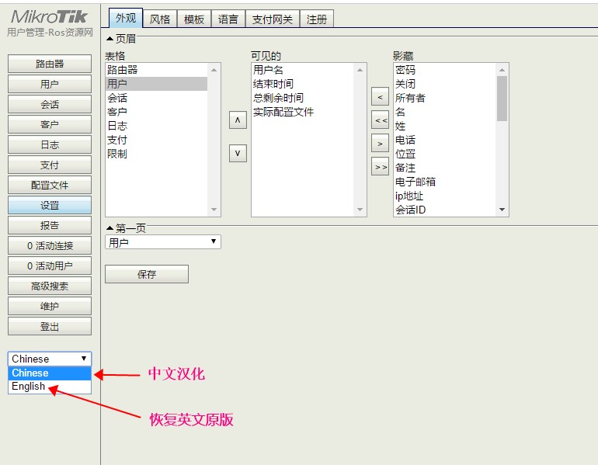Select 用户 in the 表格 list
Image resolution: width=598 pixels, height=465 pixels.
157,84
